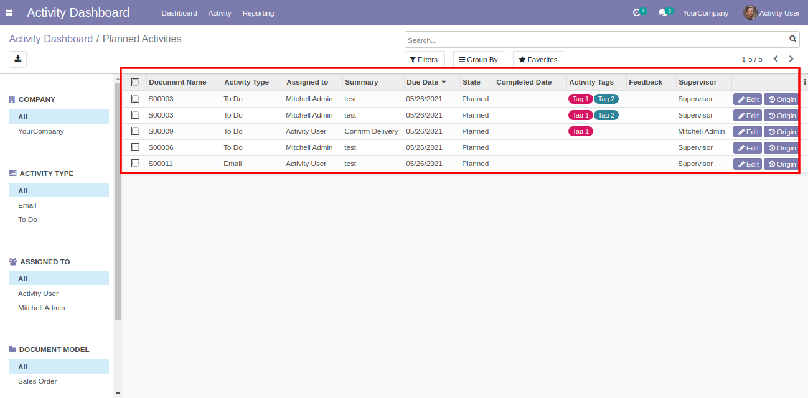Open the Group By dropdown
The width and height of the screenshot is (808, 398).
point(479,60)
